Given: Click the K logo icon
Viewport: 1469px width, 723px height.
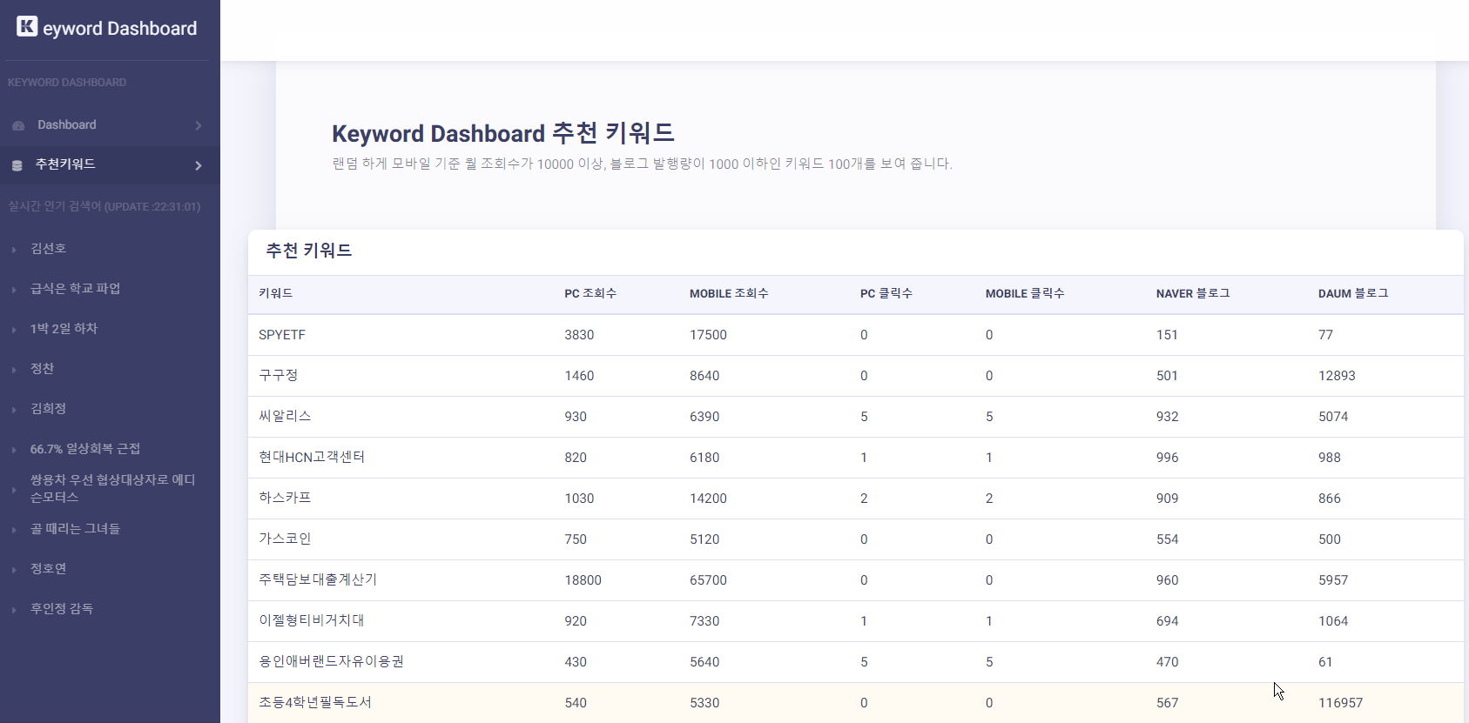Looking at the screenshot, I should (x=27, y=26).
